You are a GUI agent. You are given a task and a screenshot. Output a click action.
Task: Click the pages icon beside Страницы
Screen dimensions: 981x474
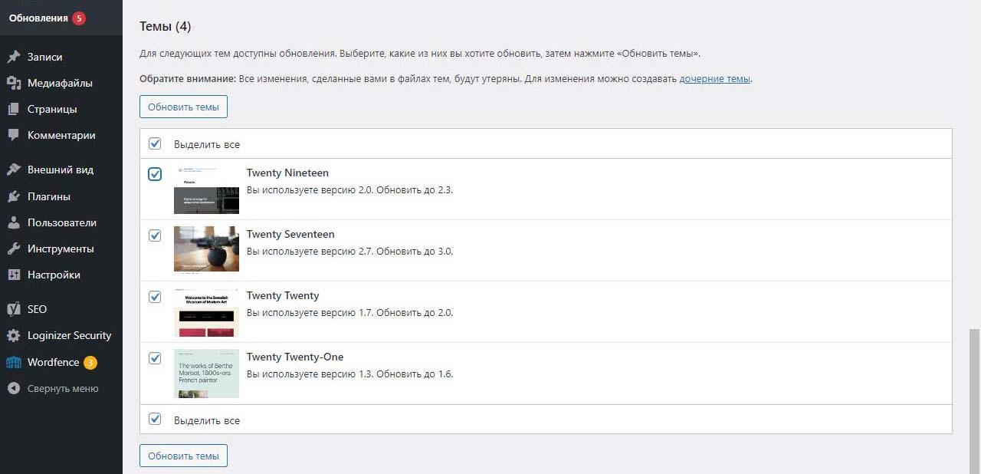point(13,109)
